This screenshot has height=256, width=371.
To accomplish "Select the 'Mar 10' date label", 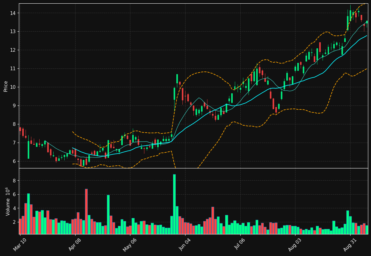I will (20, 244).
